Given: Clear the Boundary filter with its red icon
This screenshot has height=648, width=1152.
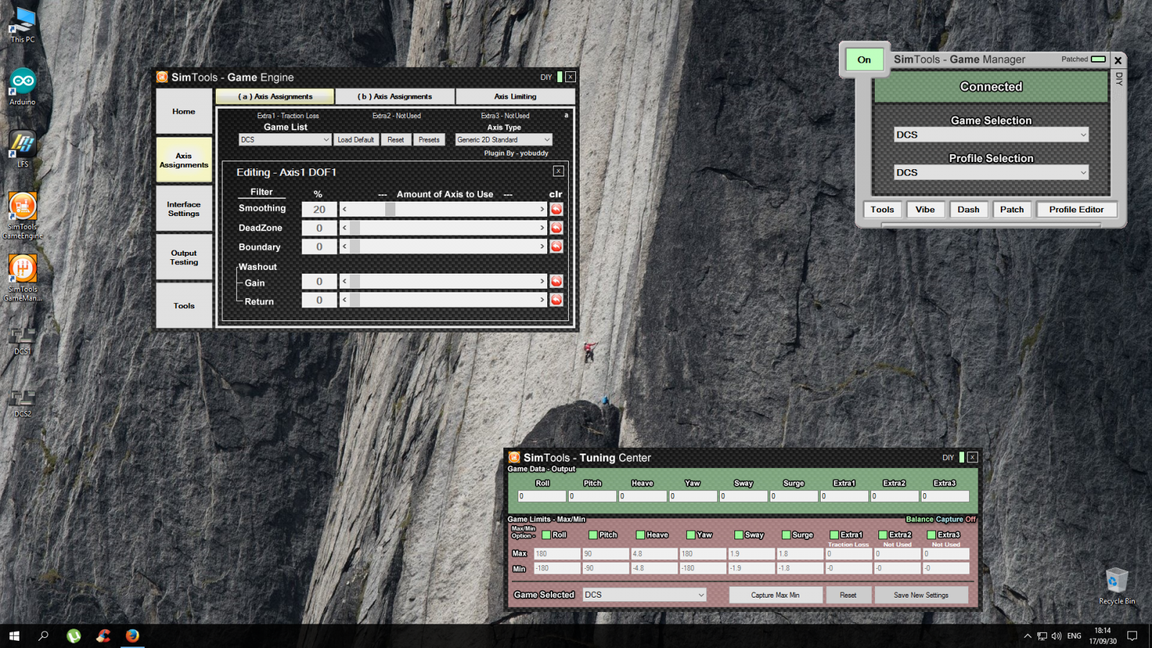Looking at the screenshot, I should pyautogui.click(x=557, y=246).
